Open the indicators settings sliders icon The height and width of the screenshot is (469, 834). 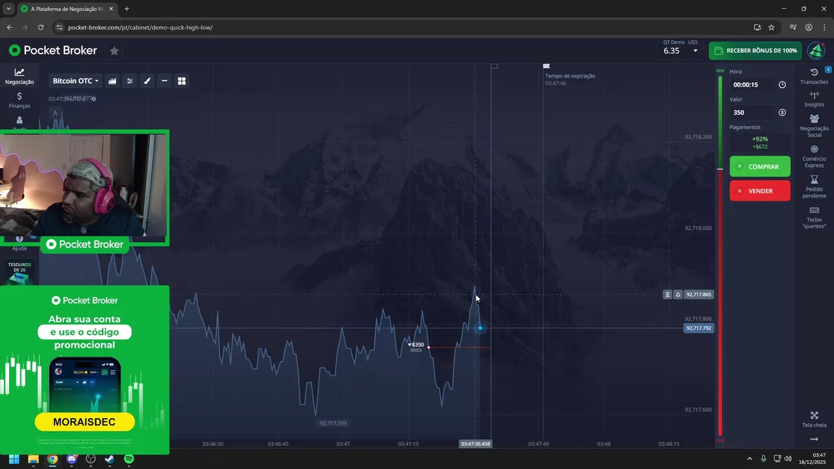[130, 81]
